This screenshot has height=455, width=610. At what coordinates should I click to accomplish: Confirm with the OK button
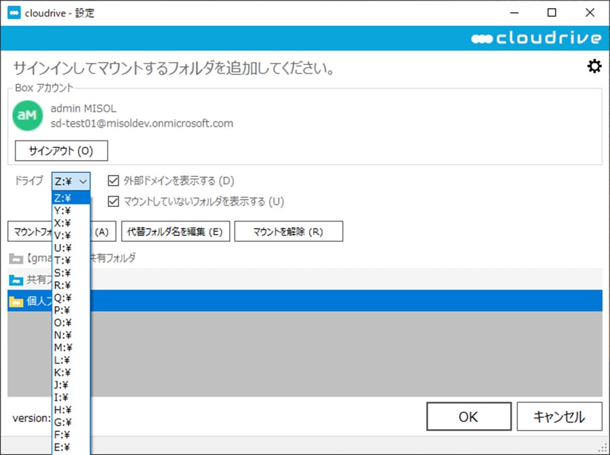point(469,416)
